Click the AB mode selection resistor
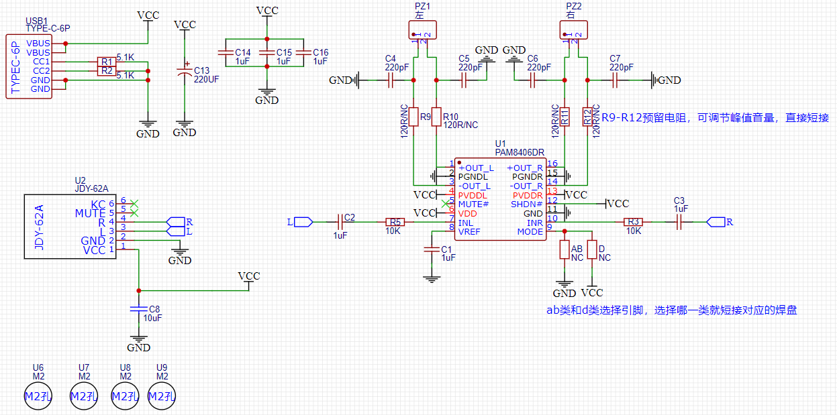 (x=564, y=249)
